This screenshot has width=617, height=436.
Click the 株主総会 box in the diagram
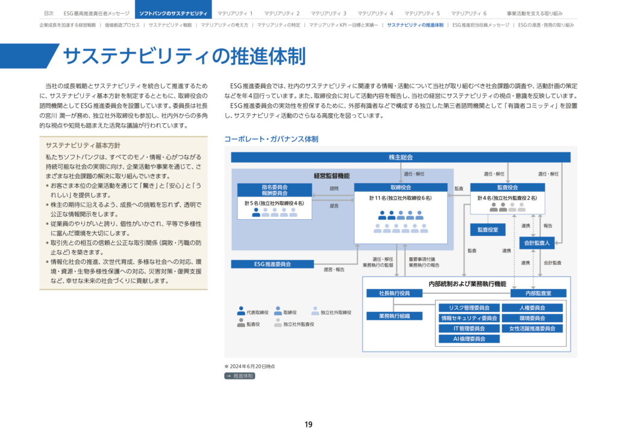click(x=401, y=157)
